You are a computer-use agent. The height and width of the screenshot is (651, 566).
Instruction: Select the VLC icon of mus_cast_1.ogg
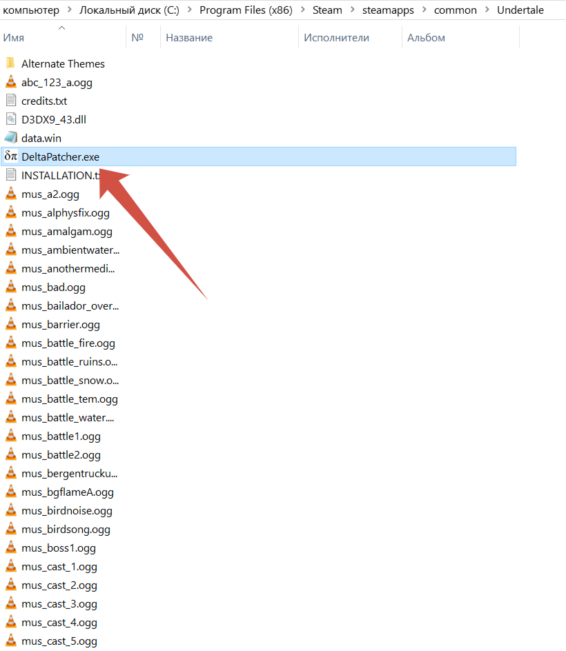tap(11, 566)
